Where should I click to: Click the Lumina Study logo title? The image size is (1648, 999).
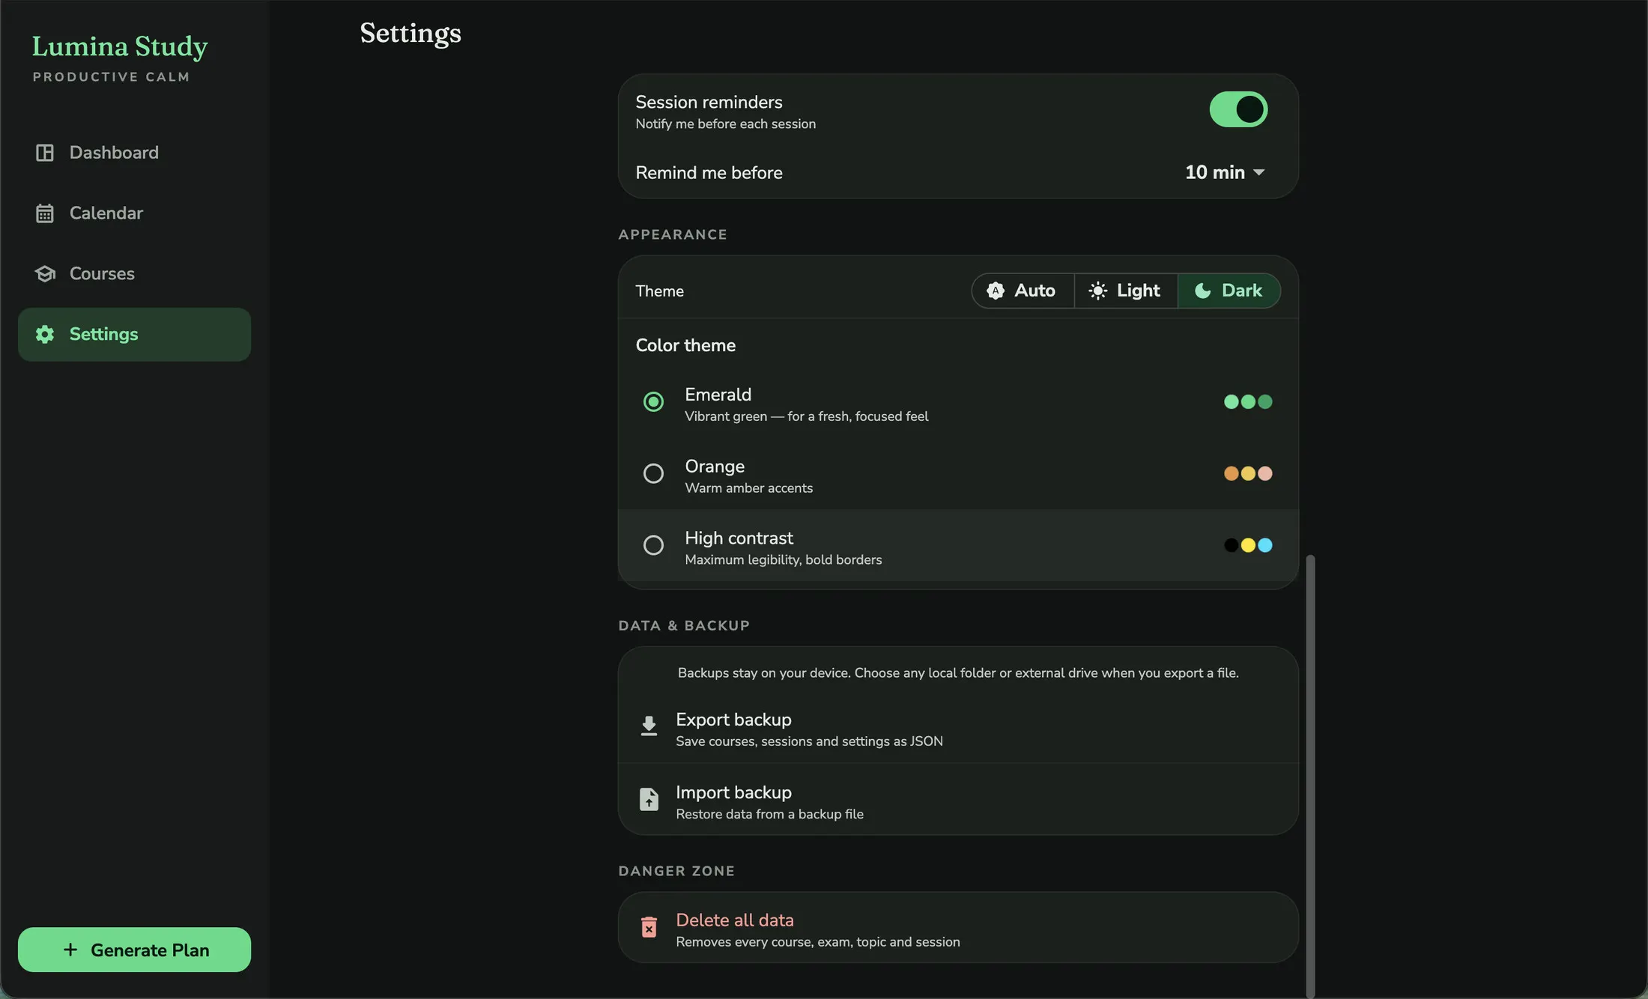pos(120,46)
